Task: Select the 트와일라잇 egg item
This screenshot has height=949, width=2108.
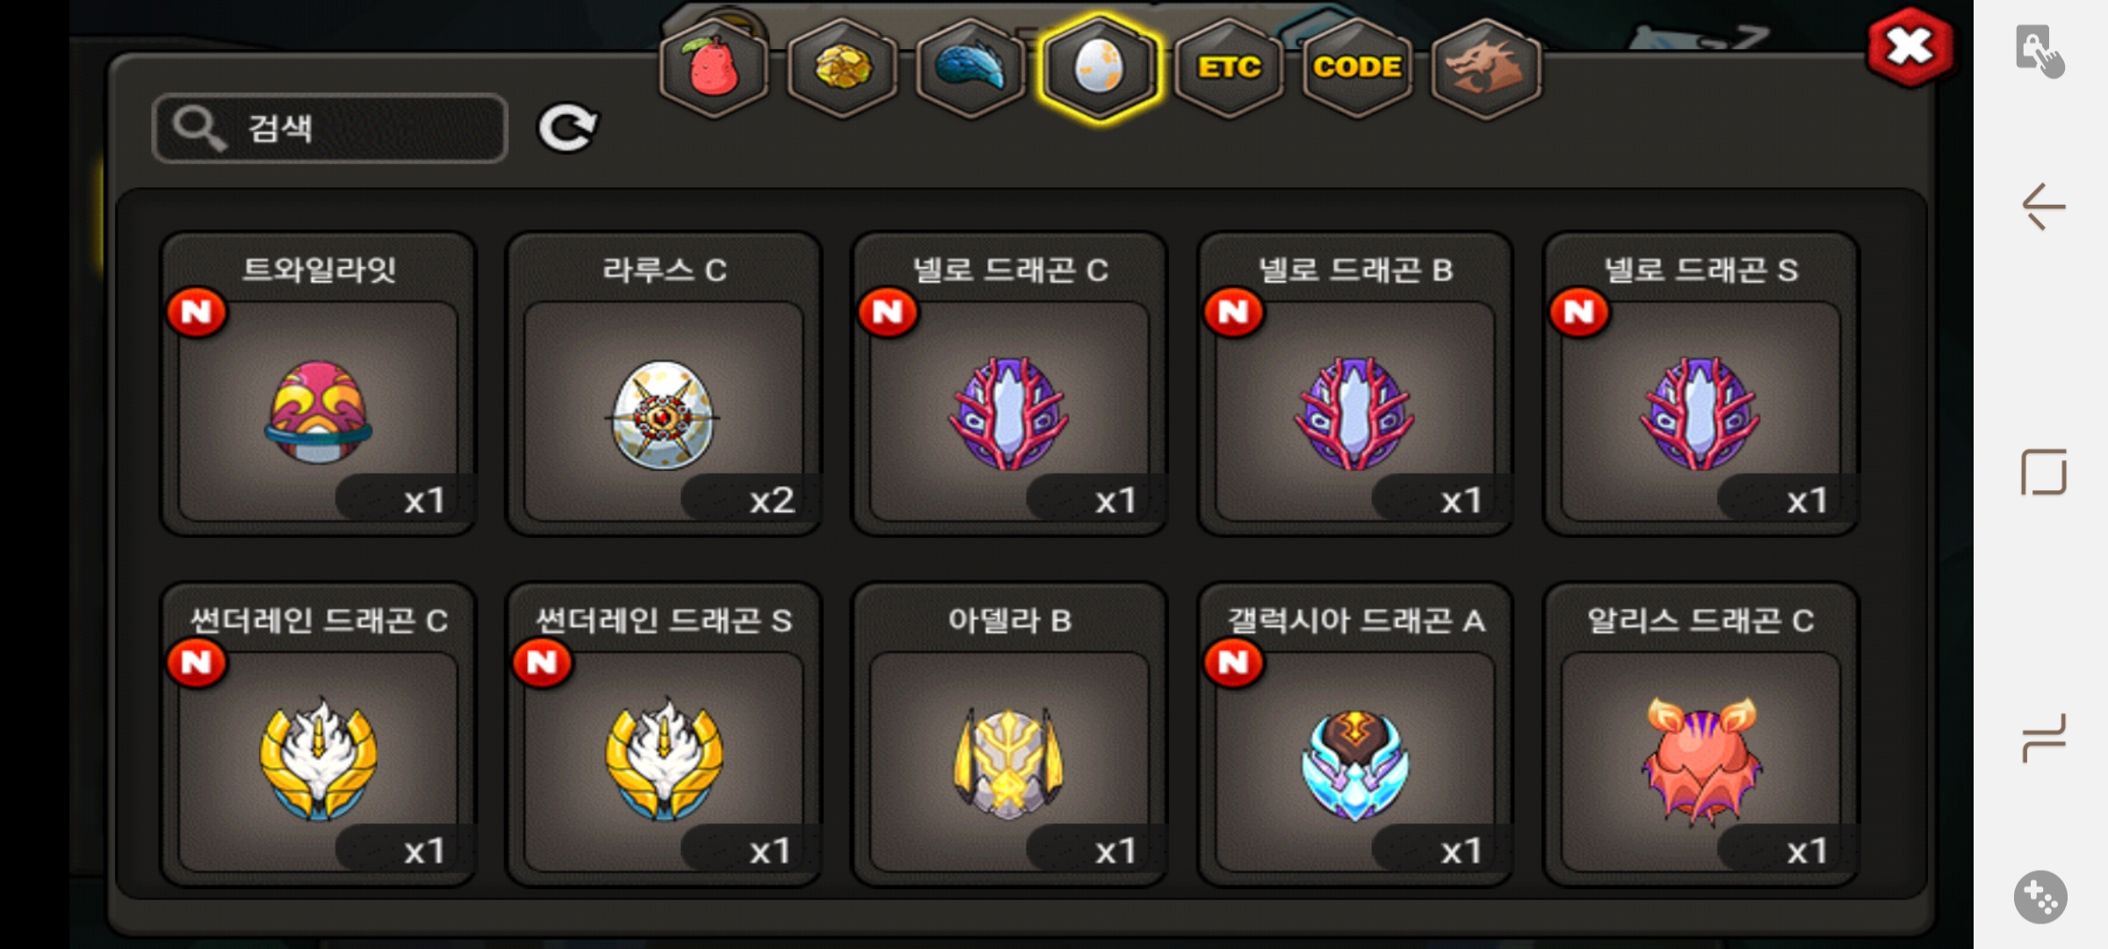Action: [318, 383]
